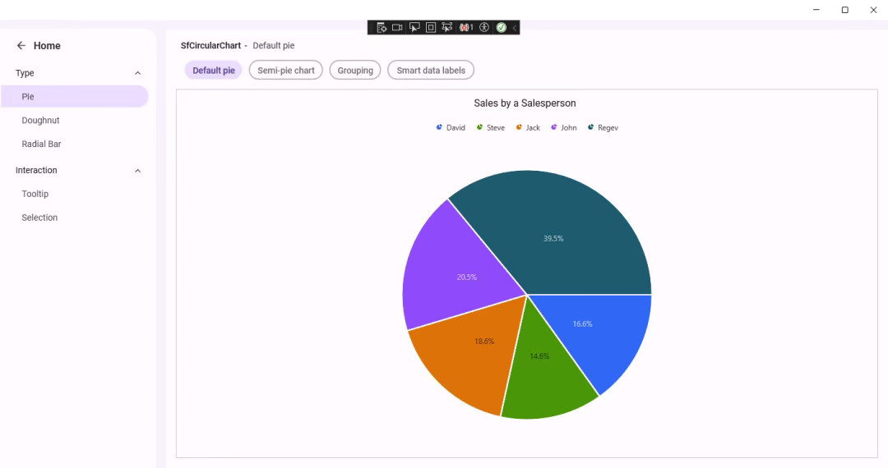Switch to Semi-pie chart tab
This screenshot has height=468, width=888.
click(286, 71)
